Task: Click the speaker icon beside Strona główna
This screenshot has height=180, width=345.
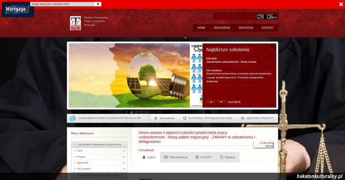Action: pos(155,118)
